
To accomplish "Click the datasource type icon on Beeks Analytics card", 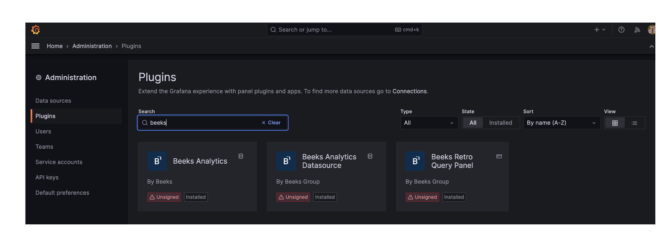I will [x=241, y=156].
